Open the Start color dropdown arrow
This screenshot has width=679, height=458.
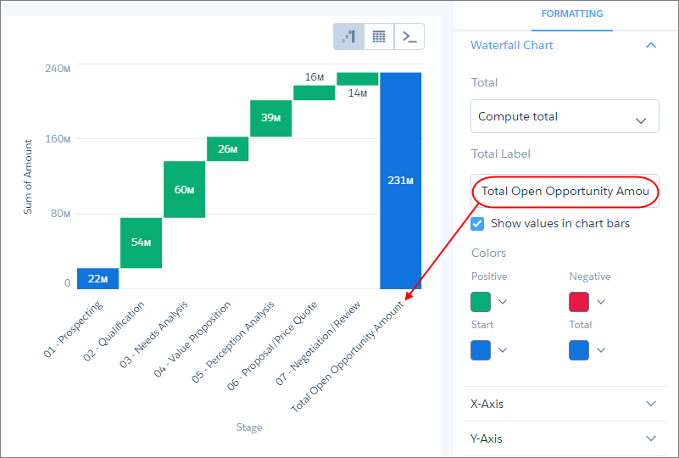(x=503, y=350)
